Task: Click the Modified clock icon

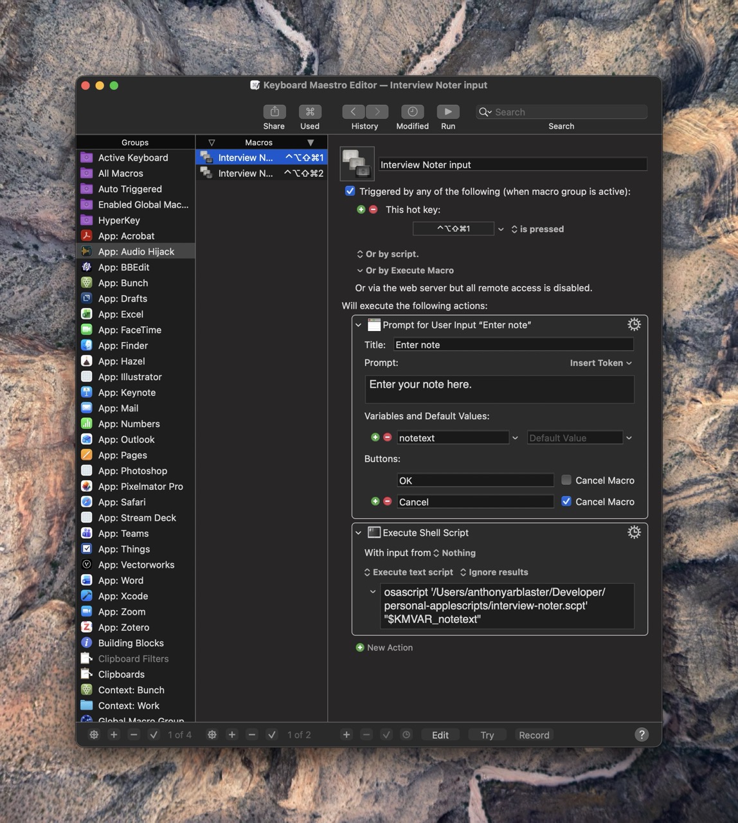Action: (411, 111)
